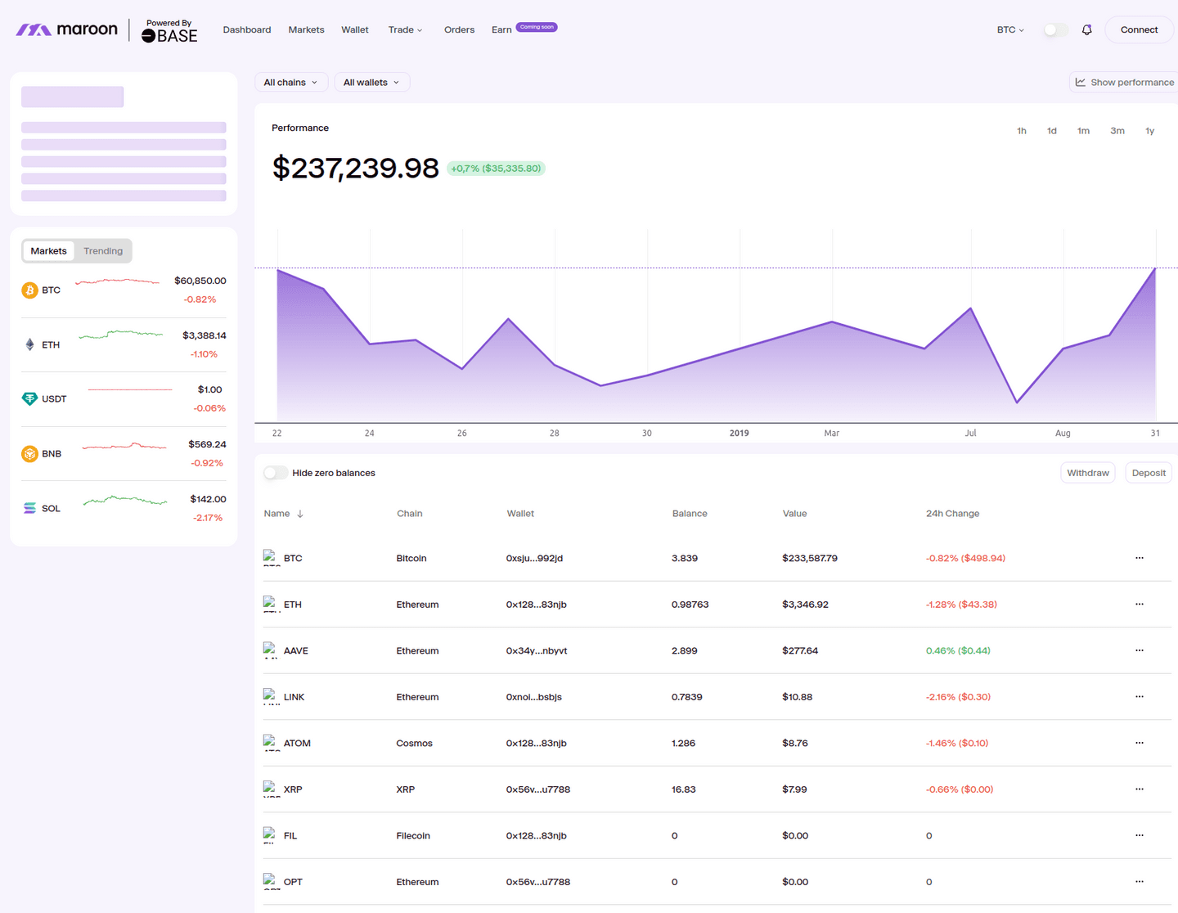Image resolution: width=1178 pixels, height=913 pixels.
Task: Click the Coming soon badge
Action: coord(537,27)
